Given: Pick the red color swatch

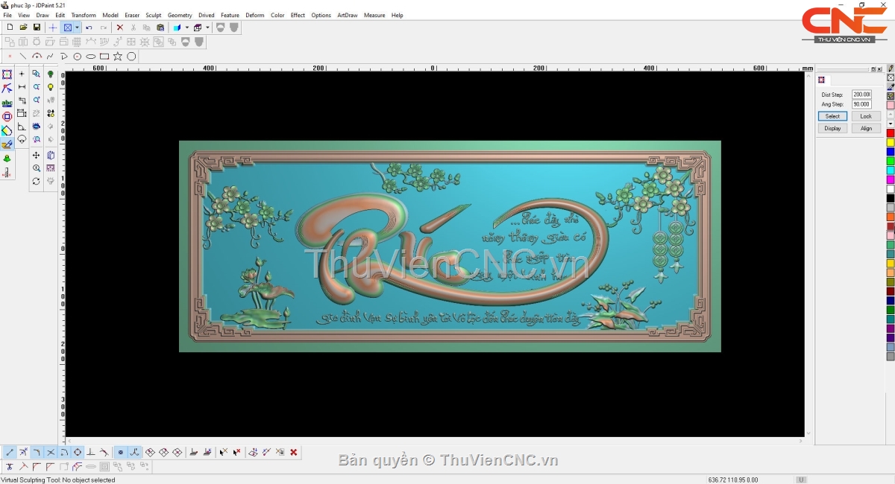Looking at the screenshot, I should [x=891, y=133].
